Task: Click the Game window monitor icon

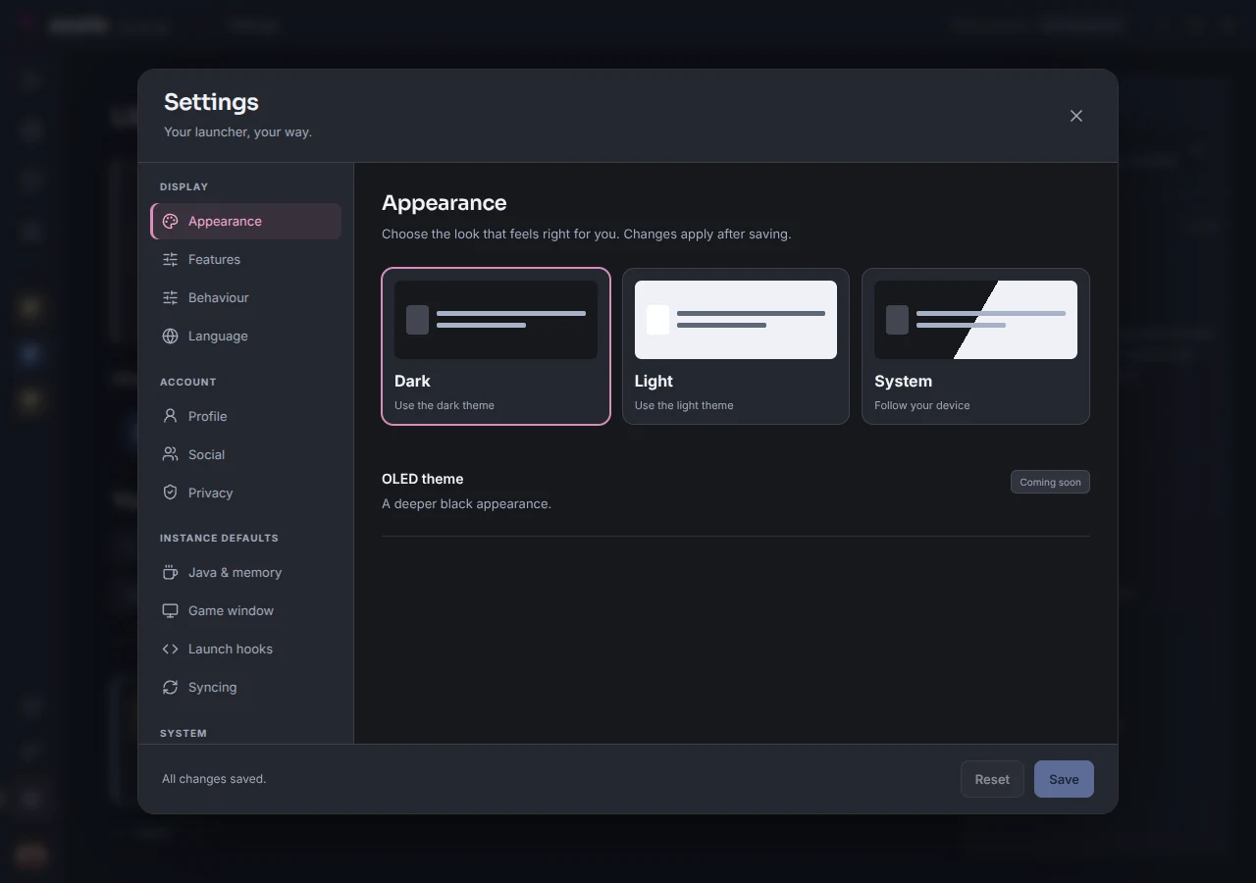Action: coord(170,611)
